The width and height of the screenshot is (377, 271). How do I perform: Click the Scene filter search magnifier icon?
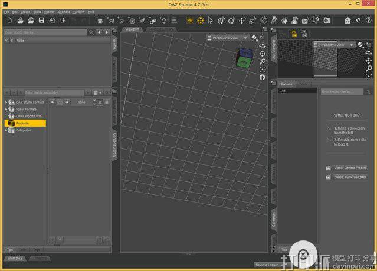[91, 32]
